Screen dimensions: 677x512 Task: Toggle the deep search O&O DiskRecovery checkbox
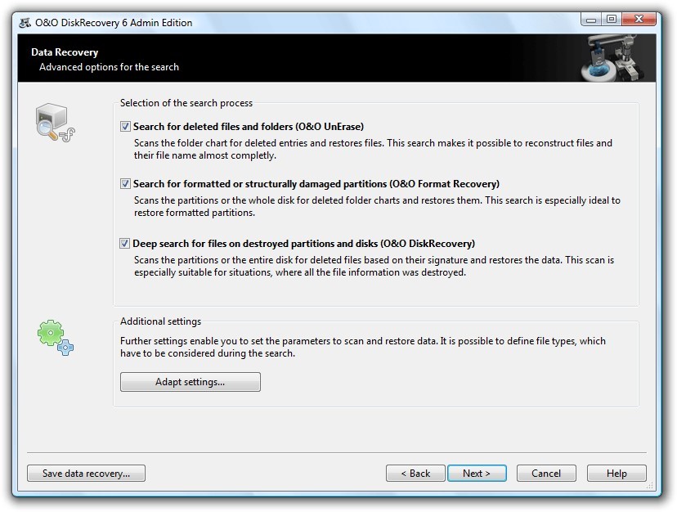[x=125, y=244]
